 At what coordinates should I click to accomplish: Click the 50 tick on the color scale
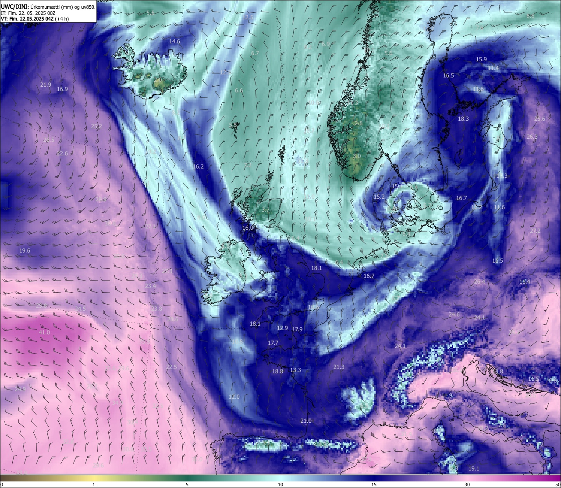tap(557, 484)
